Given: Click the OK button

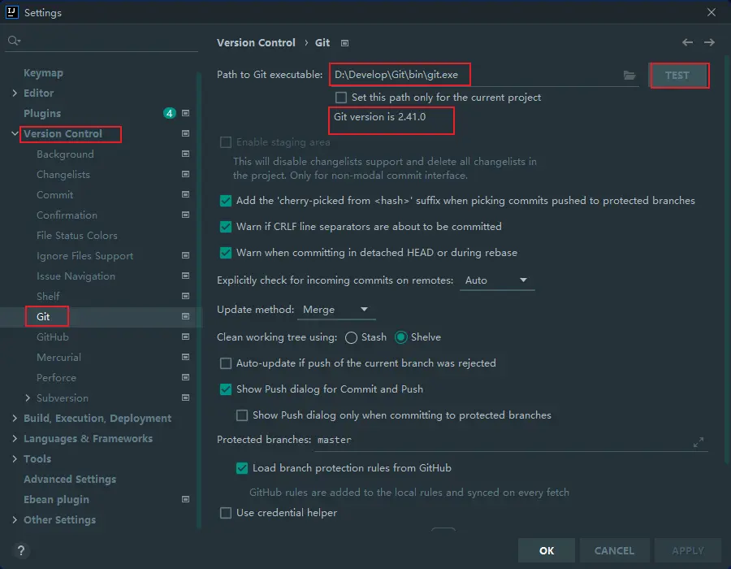Looking at the screenshot, I should pyautogui.click(x=547, y=550).
